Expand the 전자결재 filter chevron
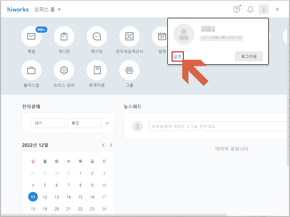 click(107, 123)
